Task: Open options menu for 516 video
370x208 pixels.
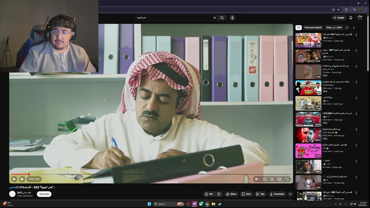Action: 356,35
